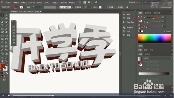Select the Blend tool
The image size is (174, 98).
click(7, 50)
